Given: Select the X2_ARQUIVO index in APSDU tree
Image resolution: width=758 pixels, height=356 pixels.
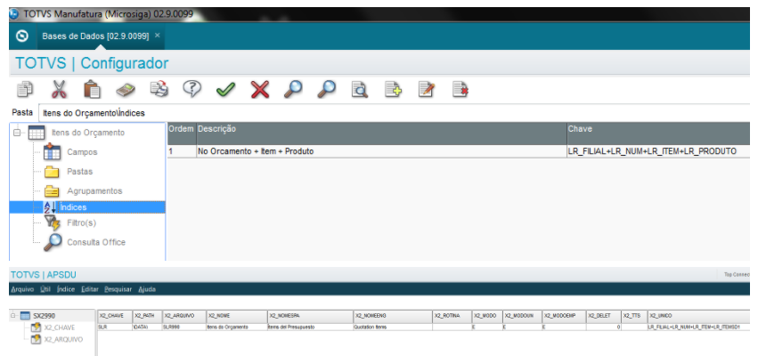Looking at the screenshot, I should click(x=63, y=340).
